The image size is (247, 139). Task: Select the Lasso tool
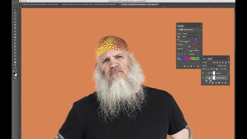click(x=15, y=19)
